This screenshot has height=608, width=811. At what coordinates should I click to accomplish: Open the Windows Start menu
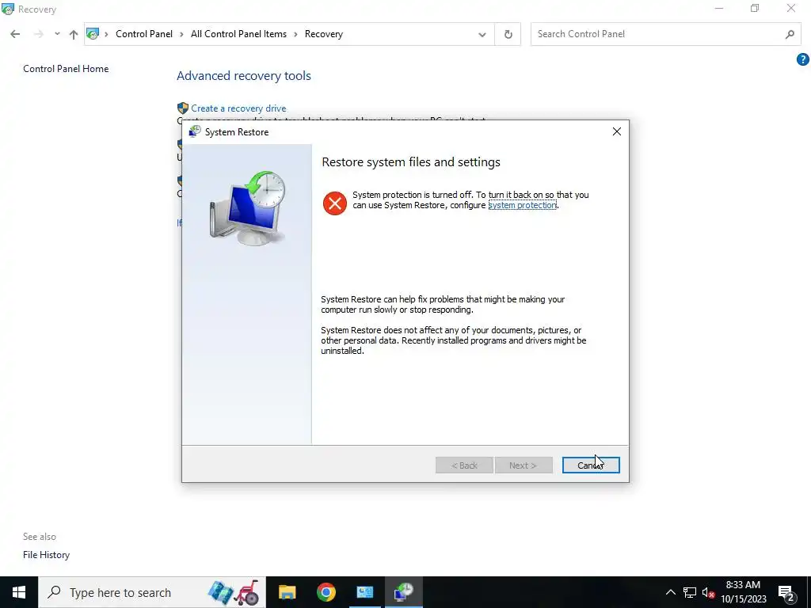coord(19,592)
